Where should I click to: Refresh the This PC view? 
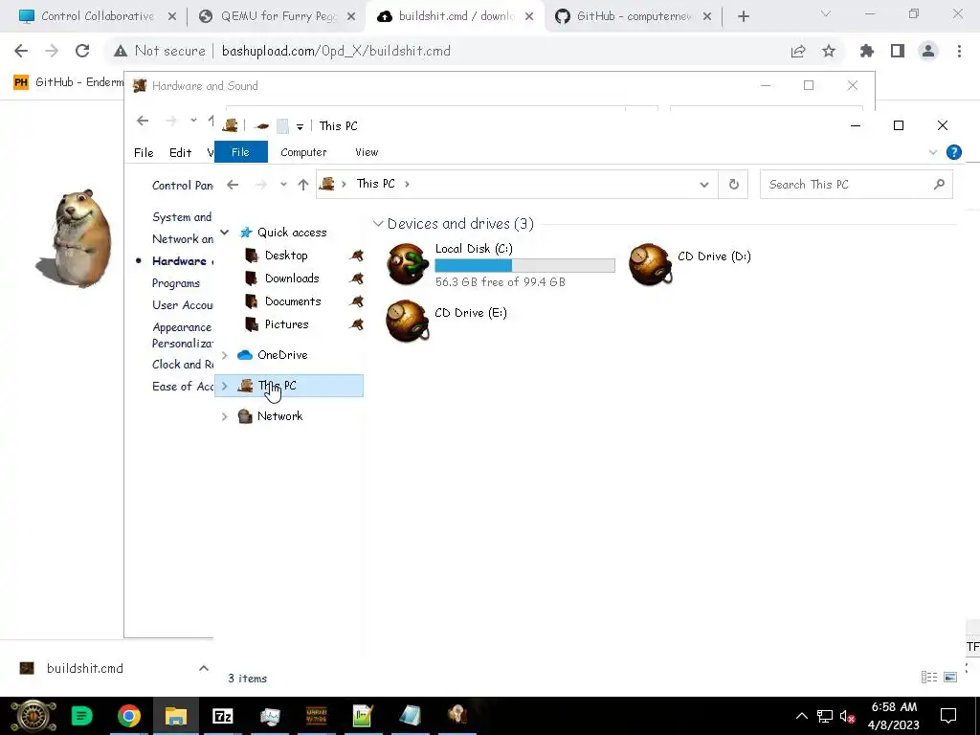tap(734, 185)
